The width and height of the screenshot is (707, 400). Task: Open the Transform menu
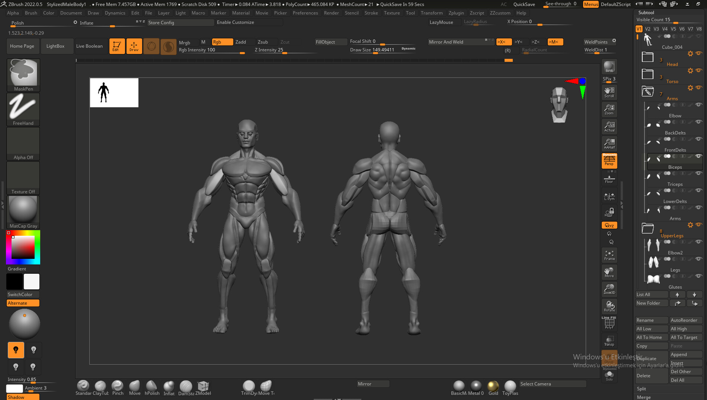tap(432, 13)
